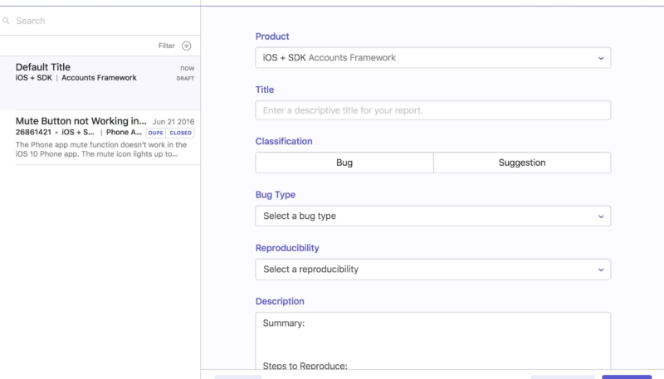The height and width of the screenshot is (379, 664).
Task: Click into the Title input field
Action: [x=432, y=110]
